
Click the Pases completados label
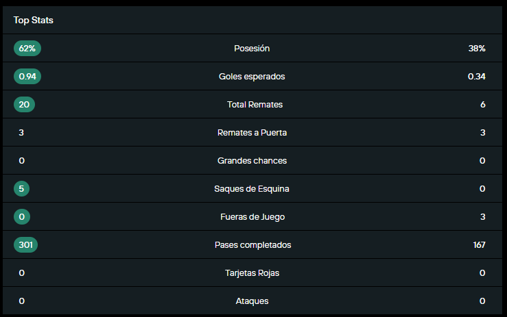[252, 245]
